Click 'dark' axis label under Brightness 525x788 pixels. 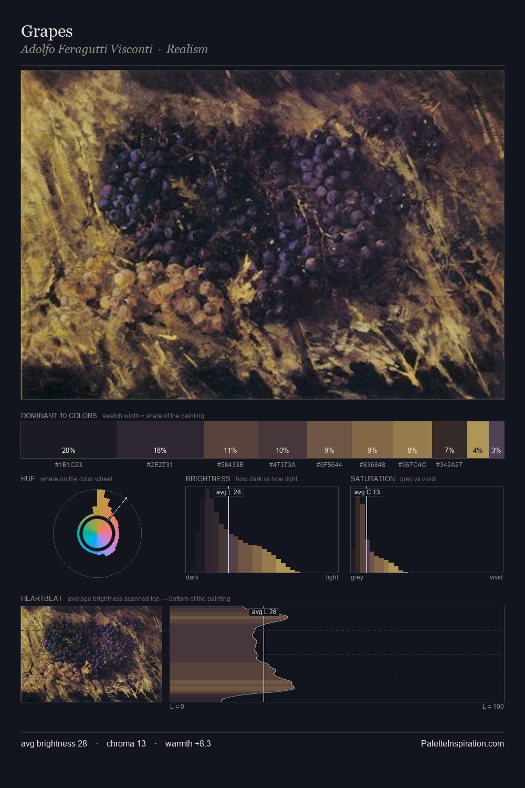point(192,577)
